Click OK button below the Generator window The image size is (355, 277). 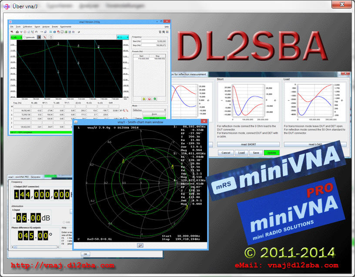coord(85,254)
